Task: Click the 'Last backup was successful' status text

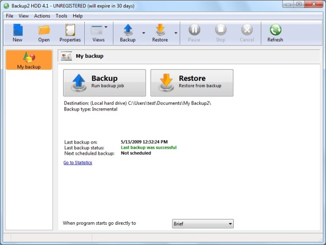Action: [x=148, y=148]
